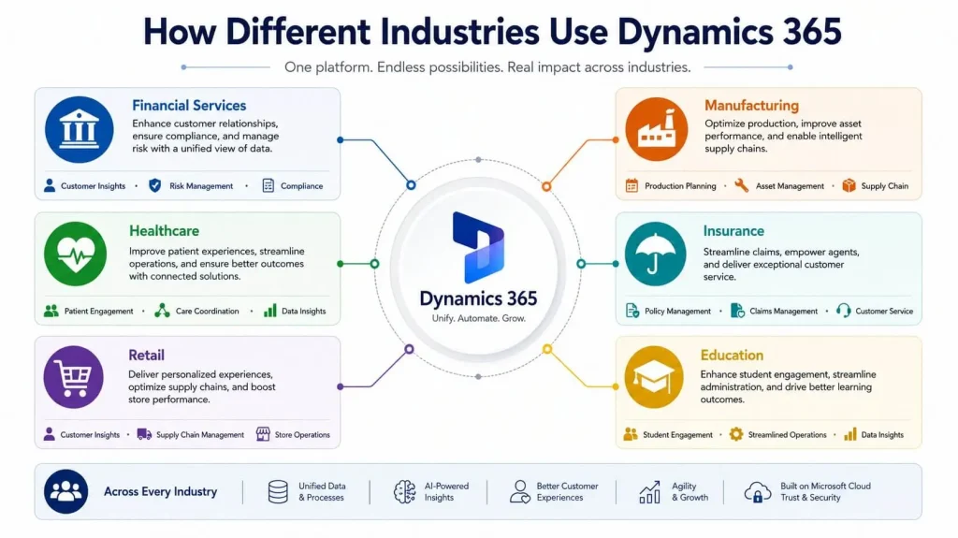Viewport: 958px width, 538px height.
Task: Click the 'Claims Management' label
Action: point(783,312)
